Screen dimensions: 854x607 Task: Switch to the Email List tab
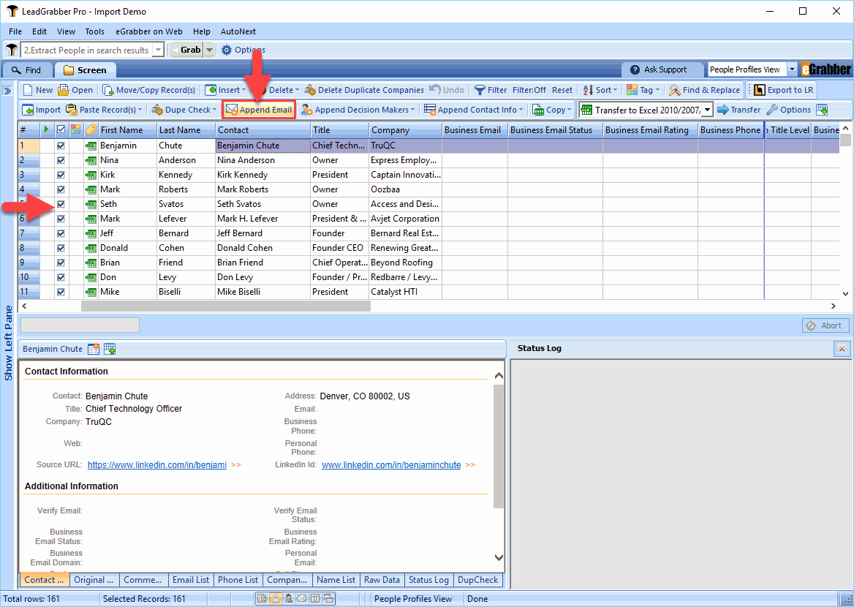click(x=191, y=580)
